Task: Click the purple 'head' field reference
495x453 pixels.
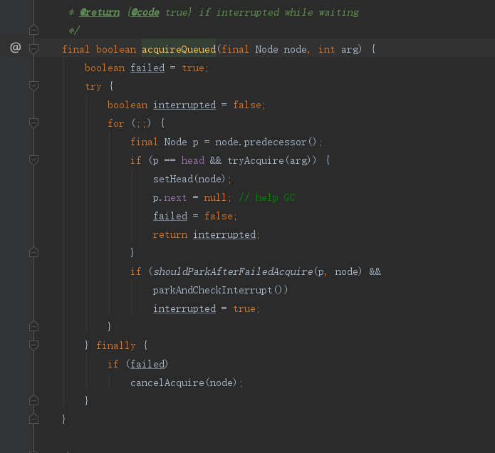Action: tap(193, 160)
